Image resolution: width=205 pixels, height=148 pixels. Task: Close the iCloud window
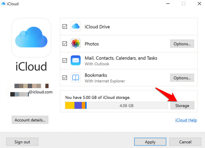tap(199, 4)
